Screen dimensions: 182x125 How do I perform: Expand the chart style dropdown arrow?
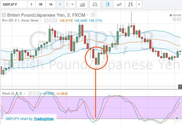click(x=139, y=4)
